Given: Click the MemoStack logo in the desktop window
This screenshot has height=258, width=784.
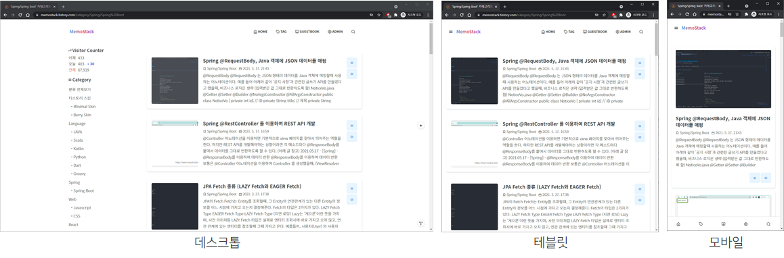Looking at the screenshot, I should point(82,32).
